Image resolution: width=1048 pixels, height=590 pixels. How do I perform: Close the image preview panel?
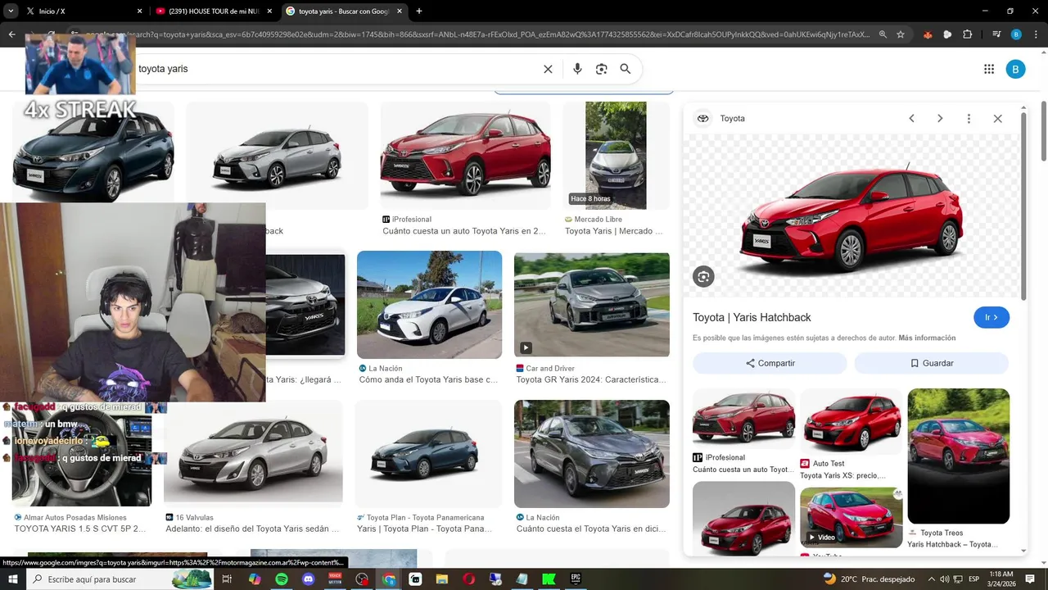997,118
